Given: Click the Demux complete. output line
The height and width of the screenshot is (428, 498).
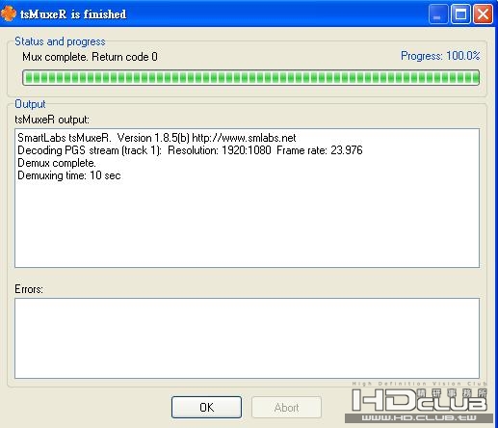Looking at the screenshot, I should (57, 163).
